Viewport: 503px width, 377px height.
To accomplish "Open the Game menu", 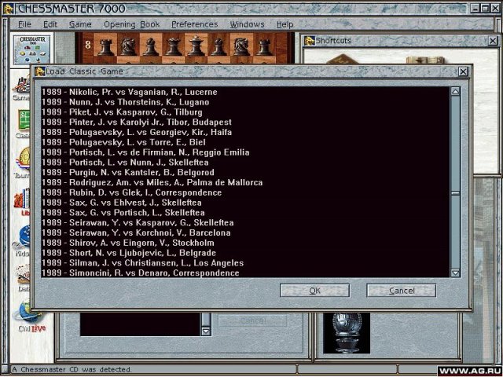I will [80, 24].
